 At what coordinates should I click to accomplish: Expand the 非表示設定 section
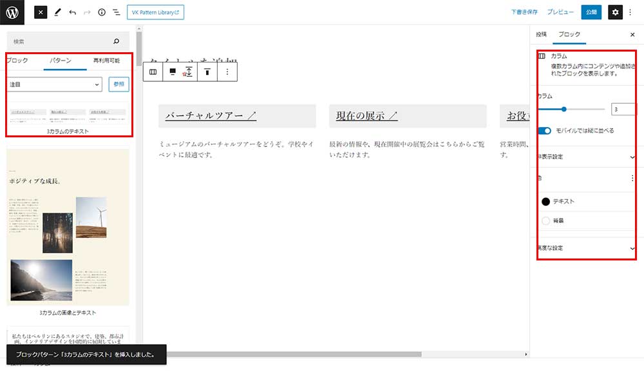(x=585, y=157)
